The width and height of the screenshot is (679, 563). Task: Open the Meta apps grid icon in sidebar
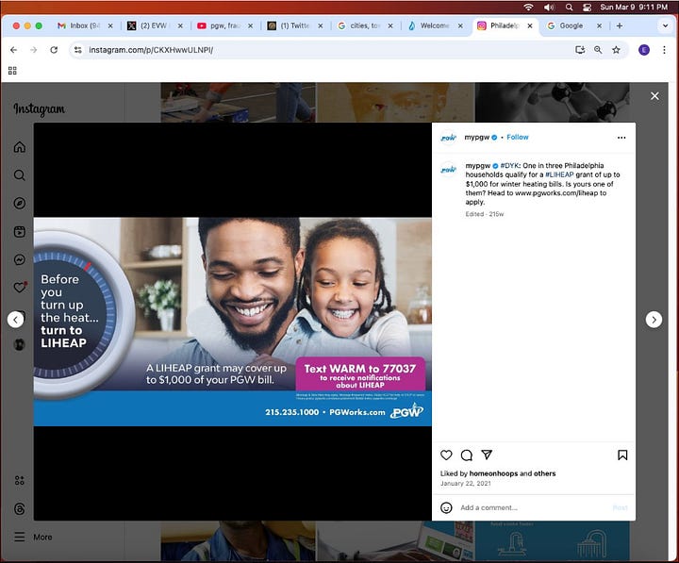click(20, 480)
